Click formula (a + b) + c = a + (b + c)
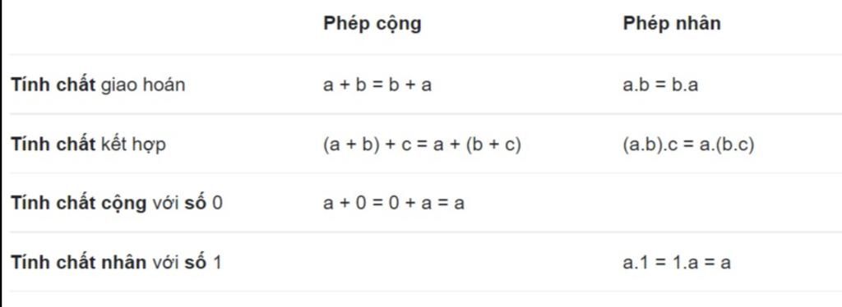 point(422,144)
